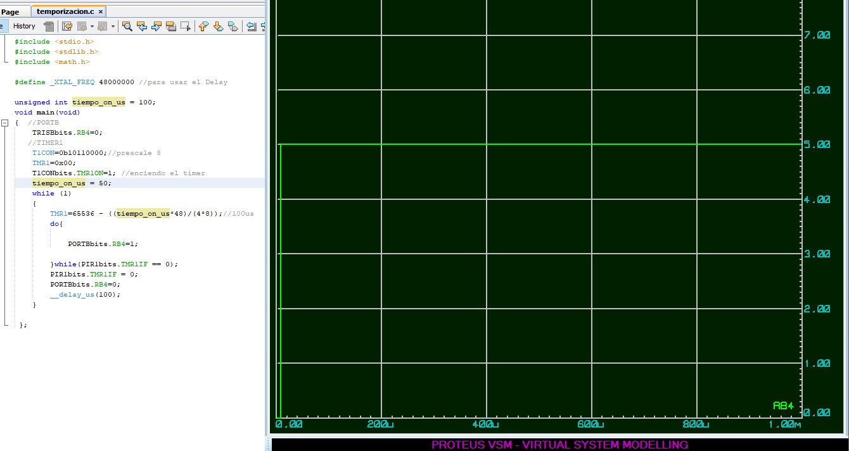849x451 pixels.
Task: Click the PORTBbits.RB4=1 line
Action: pos(103,244)
